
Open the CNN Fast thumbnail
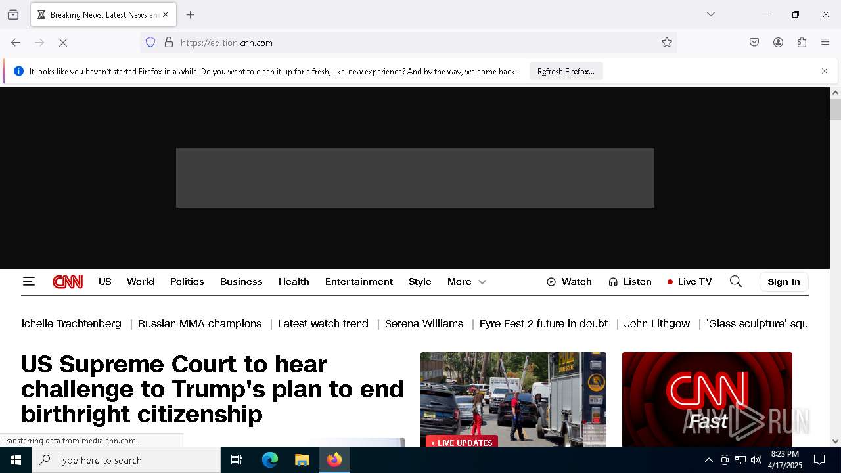(707, 399)
